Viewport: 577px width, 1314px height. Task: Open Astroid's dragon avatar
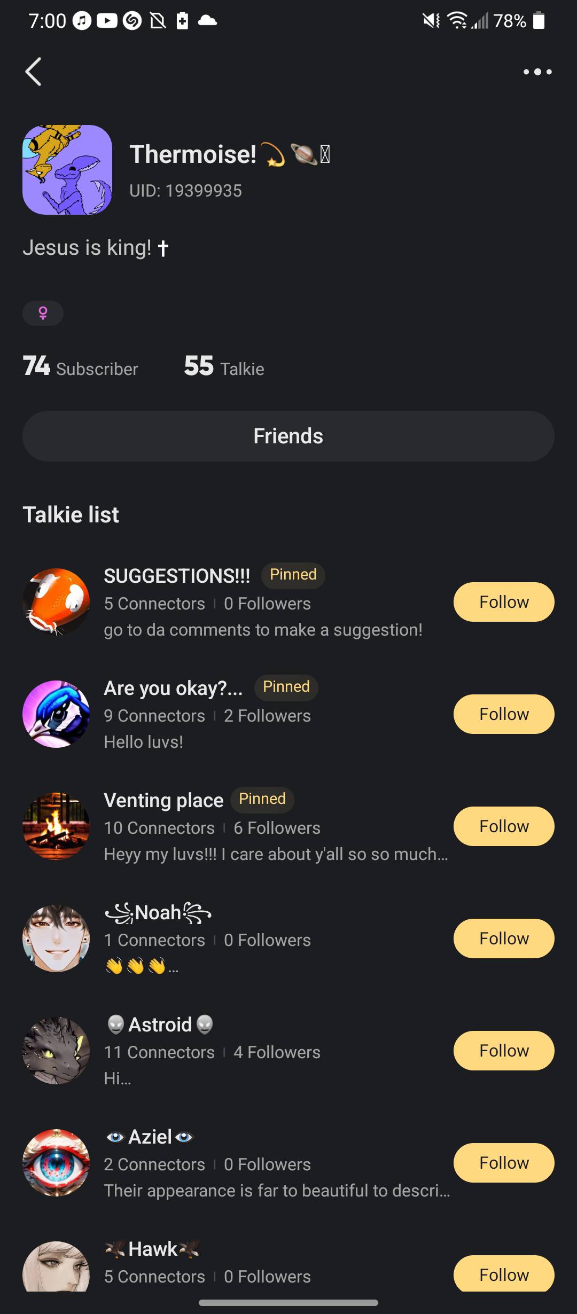click(56, 1051)
